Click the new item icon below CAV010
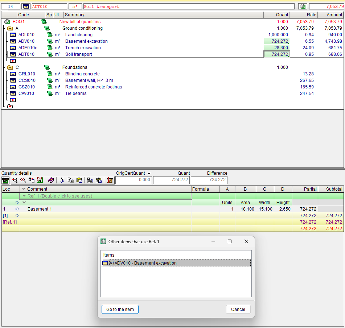The height and width of the screenshot is (328, 345). [x=13, y=100]
